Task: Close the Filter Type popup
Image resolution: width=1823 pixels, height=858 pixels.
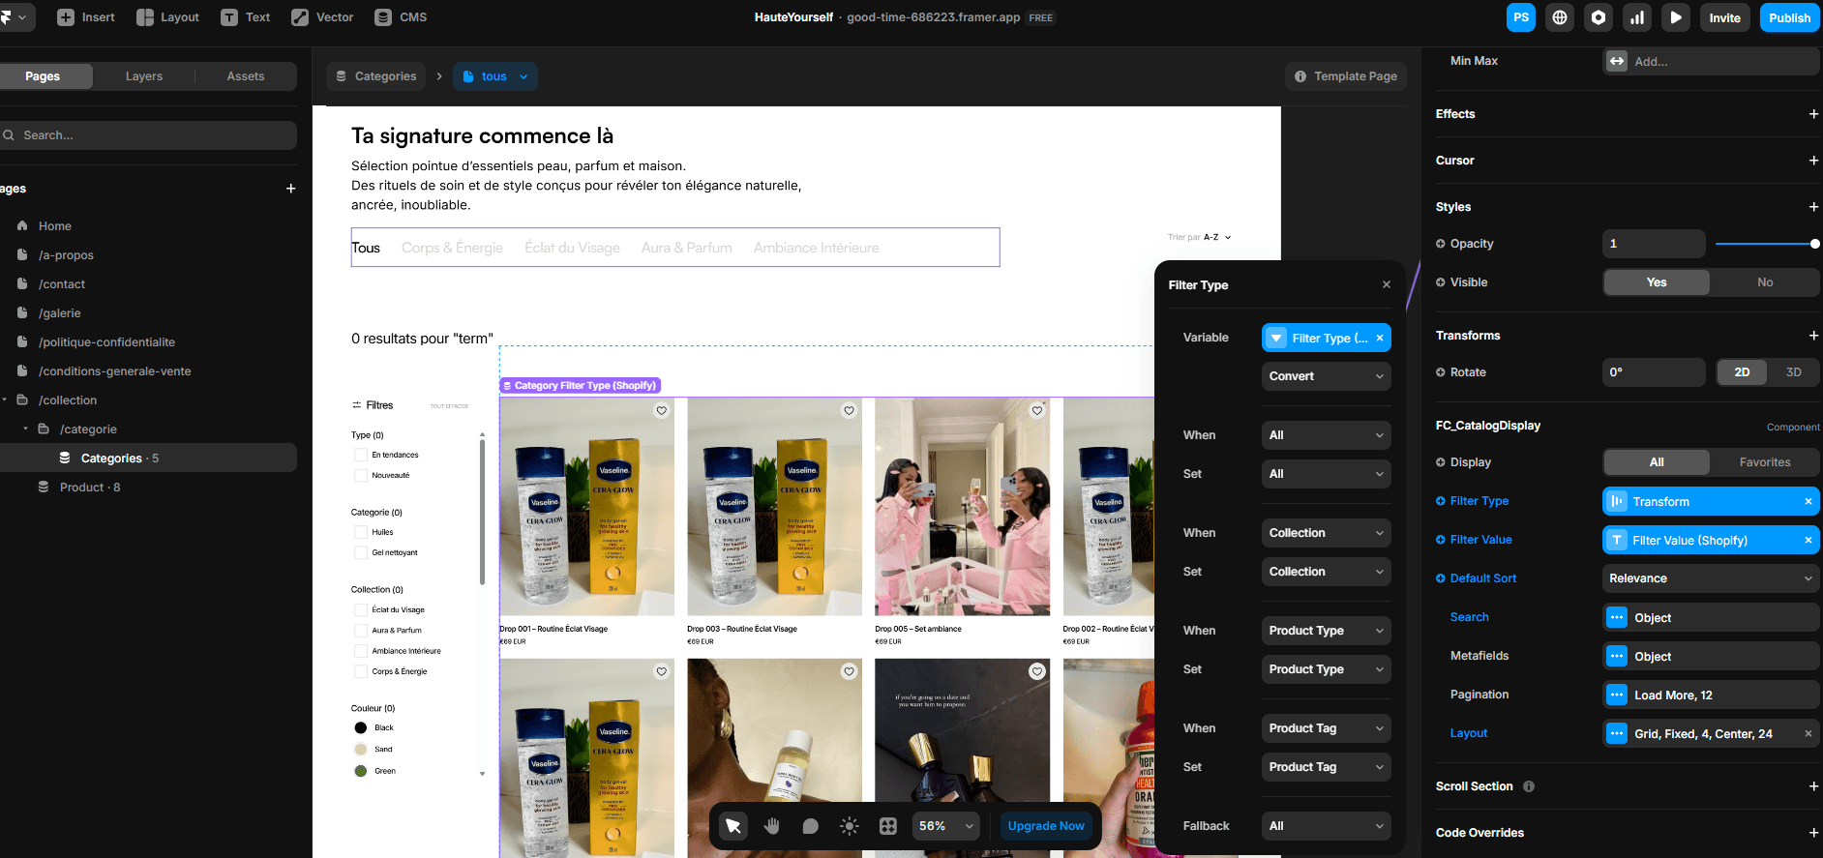Action: click(1387, 284)
